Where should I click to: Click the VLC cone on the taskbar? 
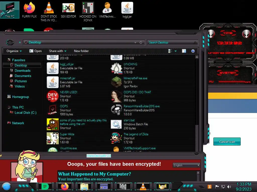143,186
